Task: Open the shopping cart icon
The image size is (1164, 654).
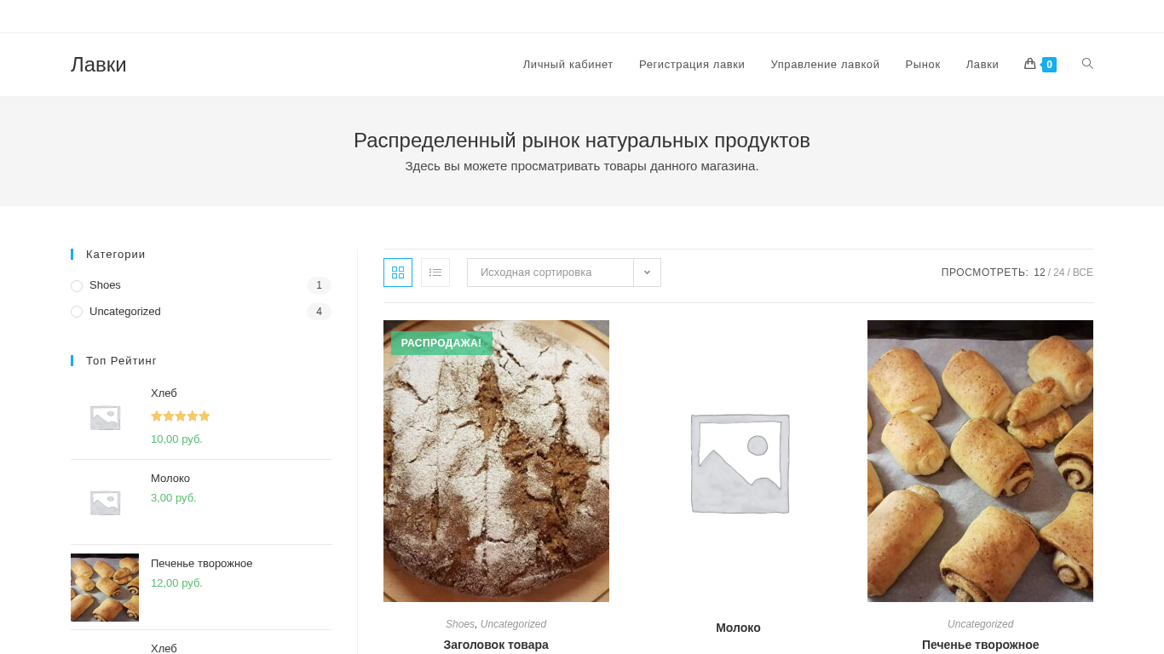Action: click(x=1029, y=64)
